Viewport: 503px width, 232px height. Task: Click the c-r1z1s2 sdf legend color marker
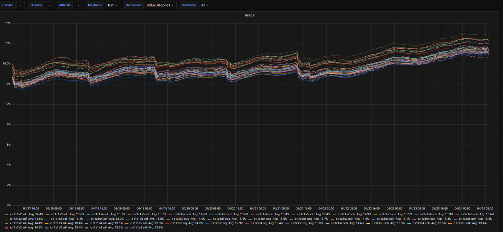[6, 219]
